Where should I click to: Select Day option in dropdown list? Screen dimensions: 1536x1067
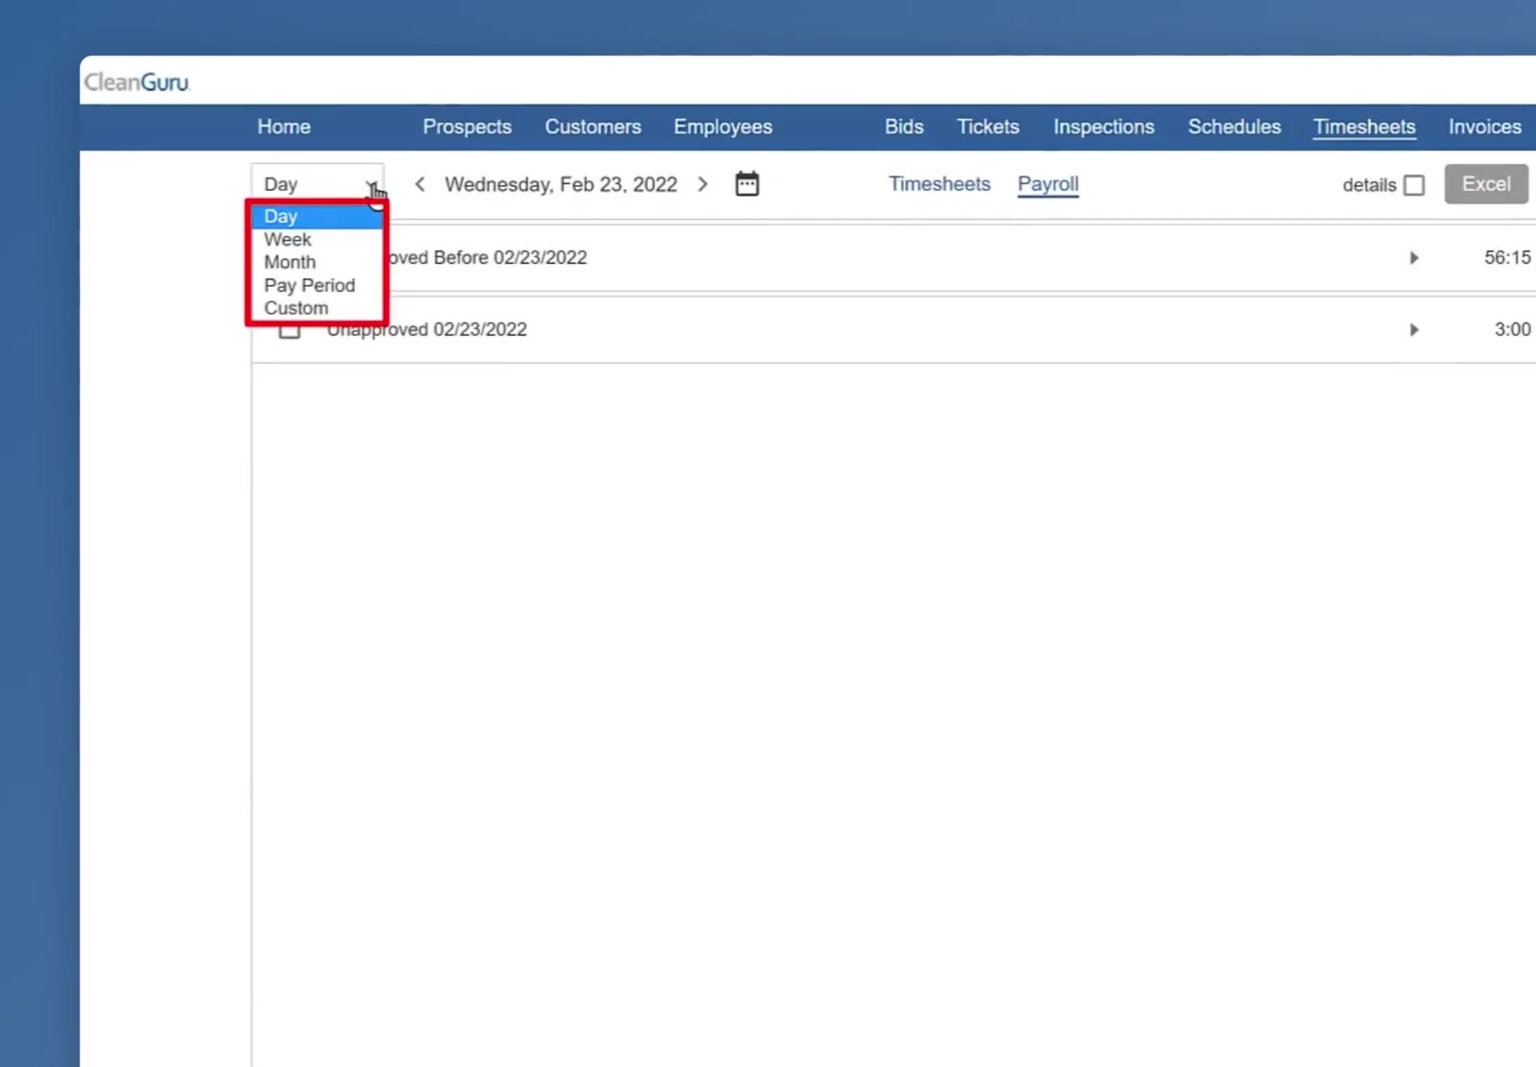tap(318, 217)
